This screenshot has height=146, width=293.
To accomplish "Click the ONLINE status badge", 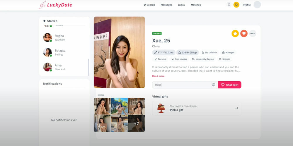I will pyautogui.click(x=157, y=33).
